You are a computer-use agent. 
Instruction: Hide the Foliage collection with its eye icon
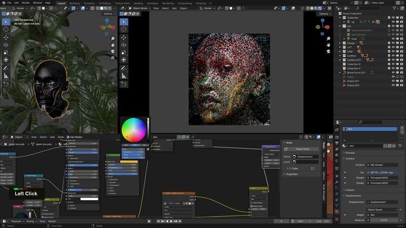393,43
